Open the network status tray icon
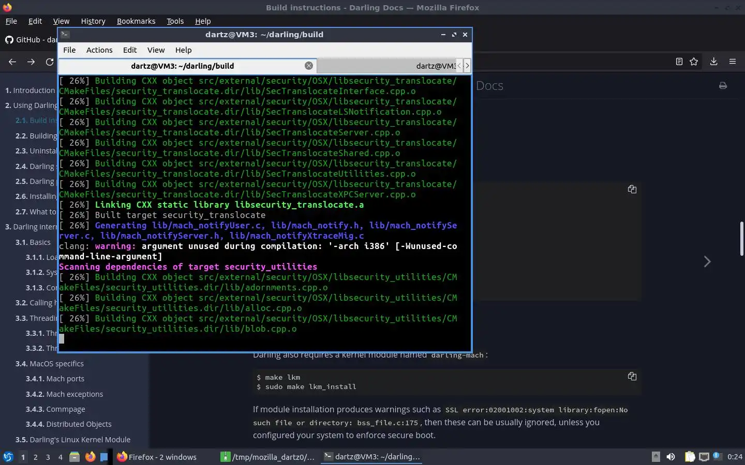Screen dimensions: 745x465 (x=704, y=457)
